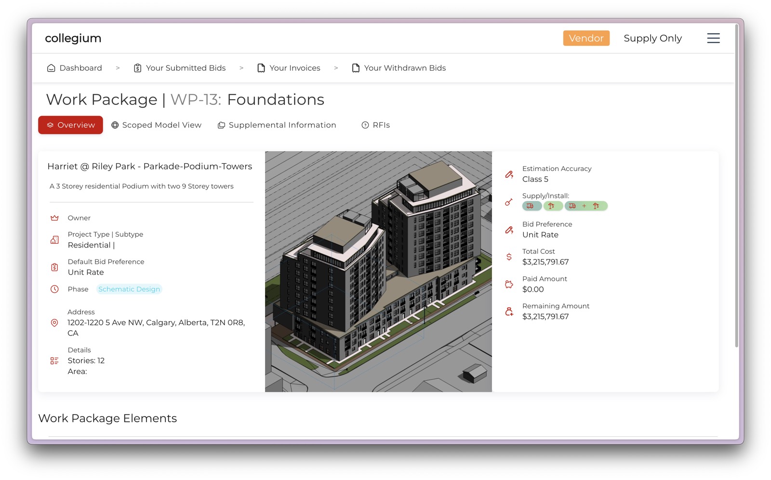Viewport: 771px width, 480px height.
Task: Click the Paid Amount piggy bank icon
Action: [x=509, y=285]
